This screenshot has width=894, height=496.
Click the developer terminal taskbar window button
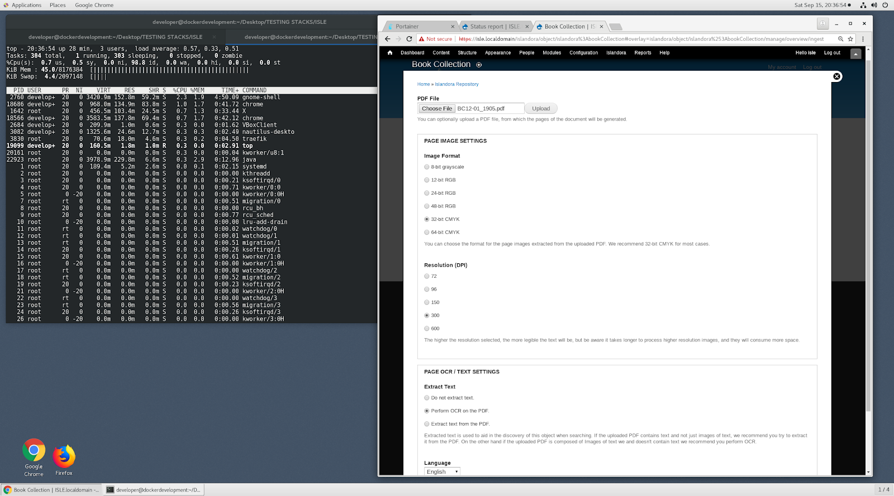pyautogui.click(x=154, y=490)
